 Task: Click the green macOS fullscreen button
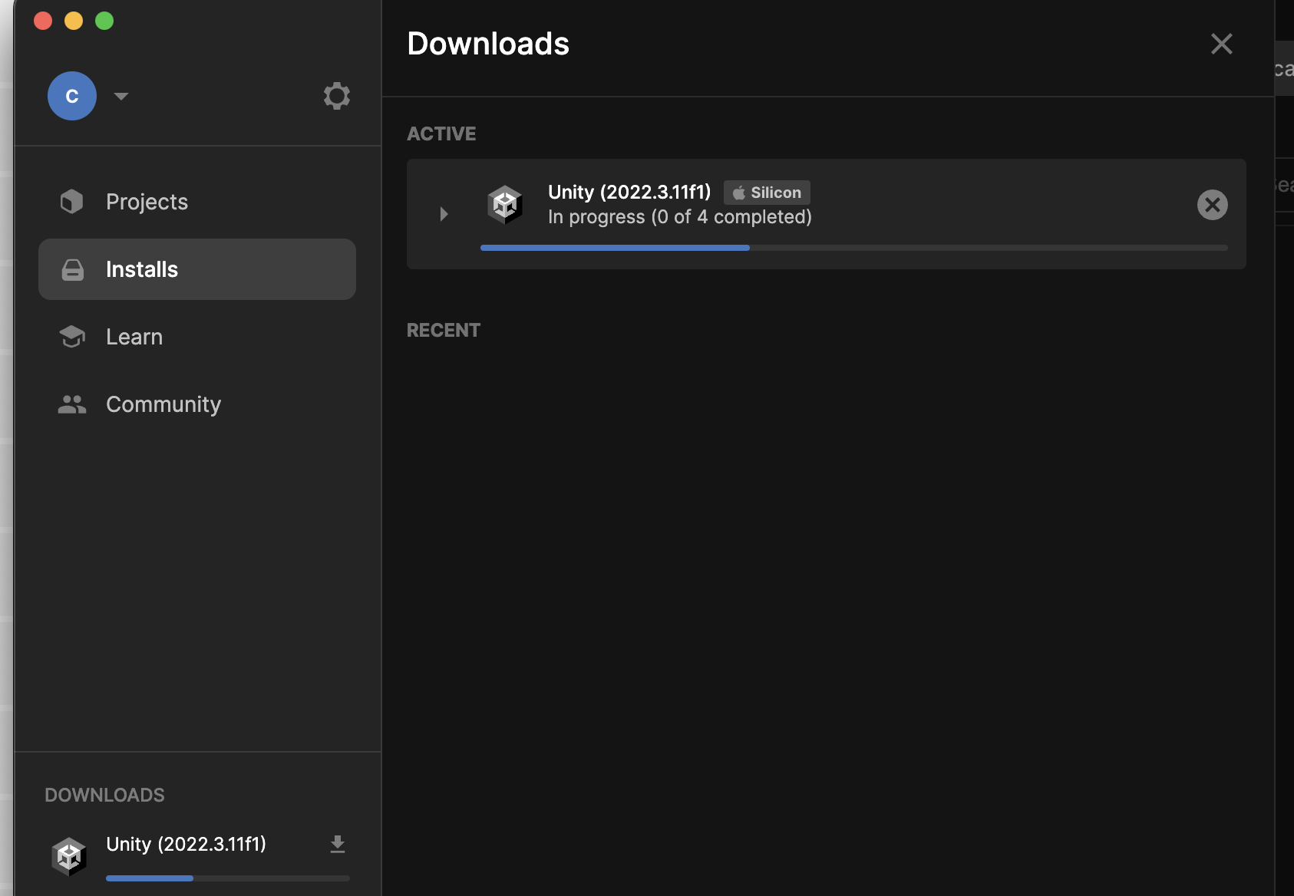point(104,21)
